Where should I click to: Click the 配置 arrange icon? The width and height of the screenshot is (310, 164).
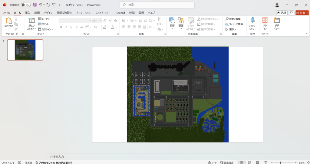(181, 20)
